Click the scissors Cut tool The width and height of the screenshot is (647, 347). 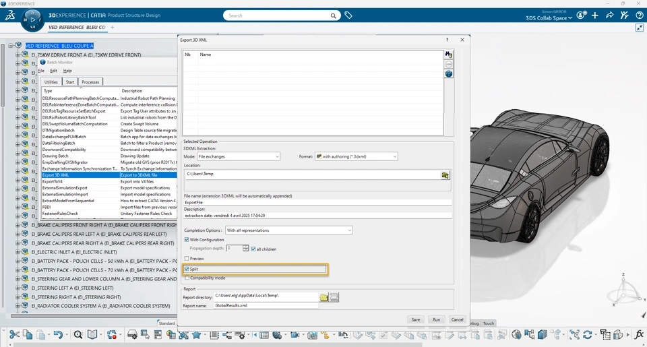pyautogui.click(x=14, y=335)
